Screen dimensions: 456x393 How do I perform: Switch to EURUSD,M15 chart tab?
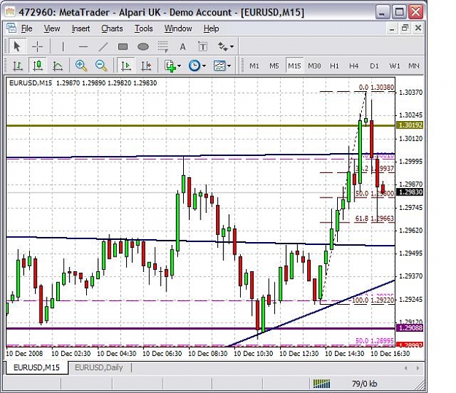click(x=36, y=367)
